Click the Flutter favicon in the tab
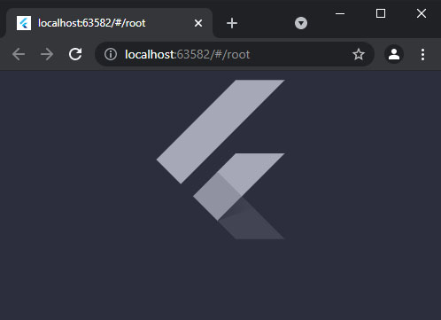The width and height of the screenshot is (441, 320). (24, 23)
